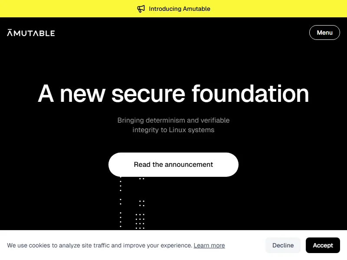Image resolution: width=347 pixels, height=260 pixels.
Task: Click the word "secure" in the headline
Action: click(x=148, y=94)
